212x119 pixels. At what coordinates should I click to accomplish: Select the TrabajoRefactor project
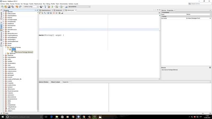[12, 107]
